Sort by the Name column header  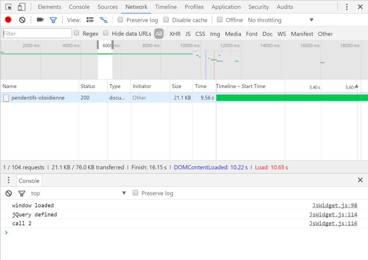point(40,86)
